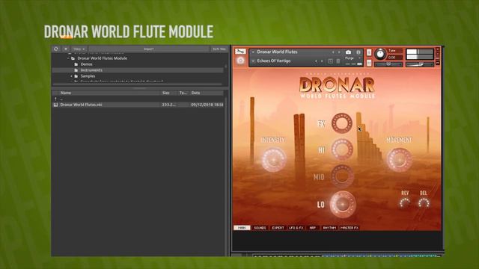The image size is (479, 269).
Task: Click the Instr Nav button
Action: [x=219, y=49]
